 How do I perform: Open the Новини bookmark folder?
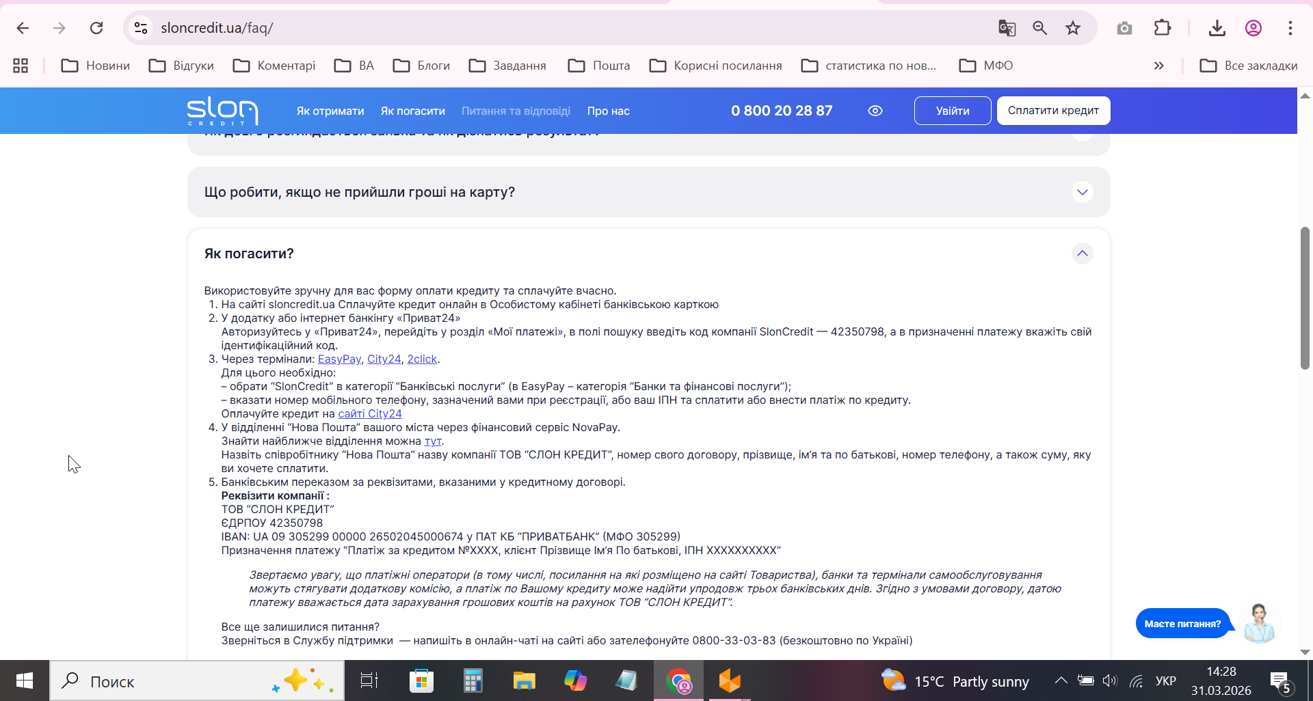95,66
